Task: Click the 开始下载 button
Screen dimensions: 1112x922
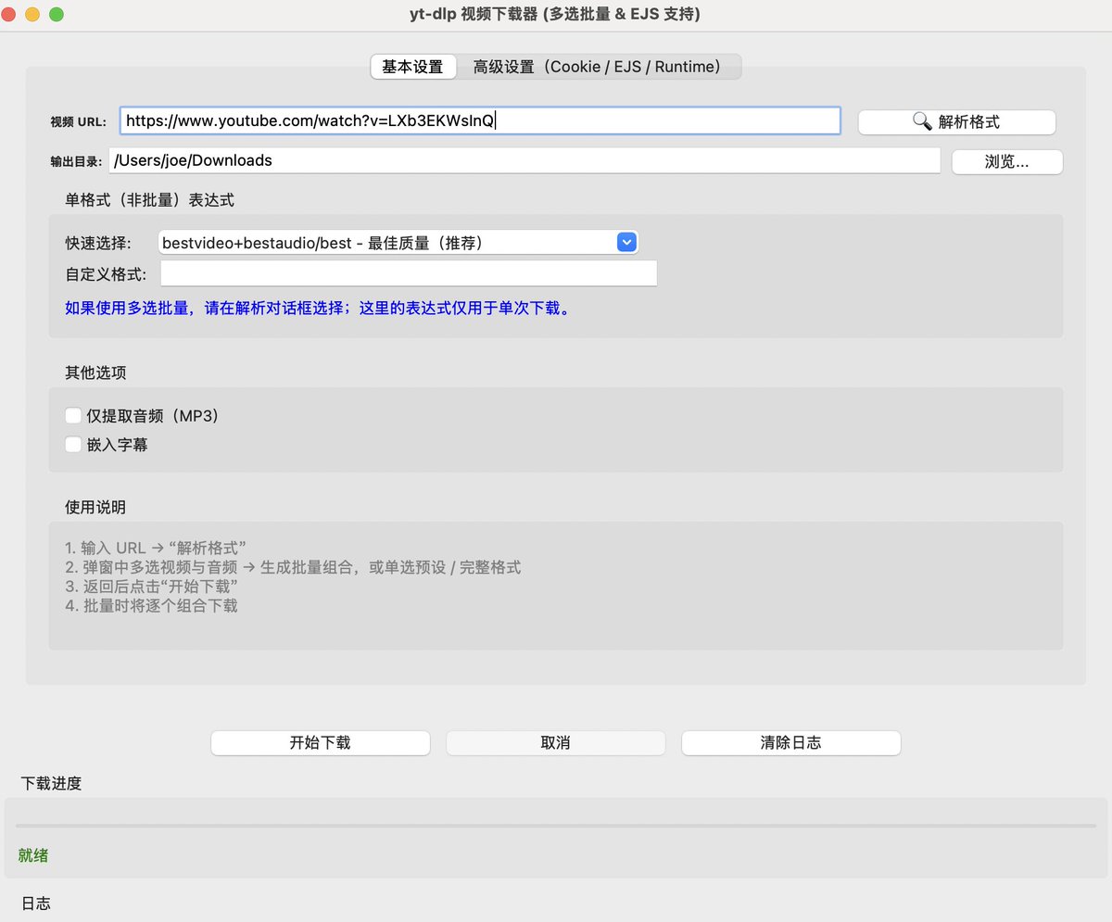Action: [x=320, y=742]
